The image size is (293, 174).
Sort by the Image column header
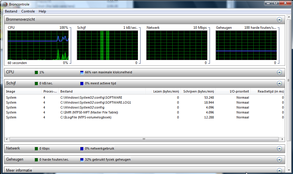[23, 91]
